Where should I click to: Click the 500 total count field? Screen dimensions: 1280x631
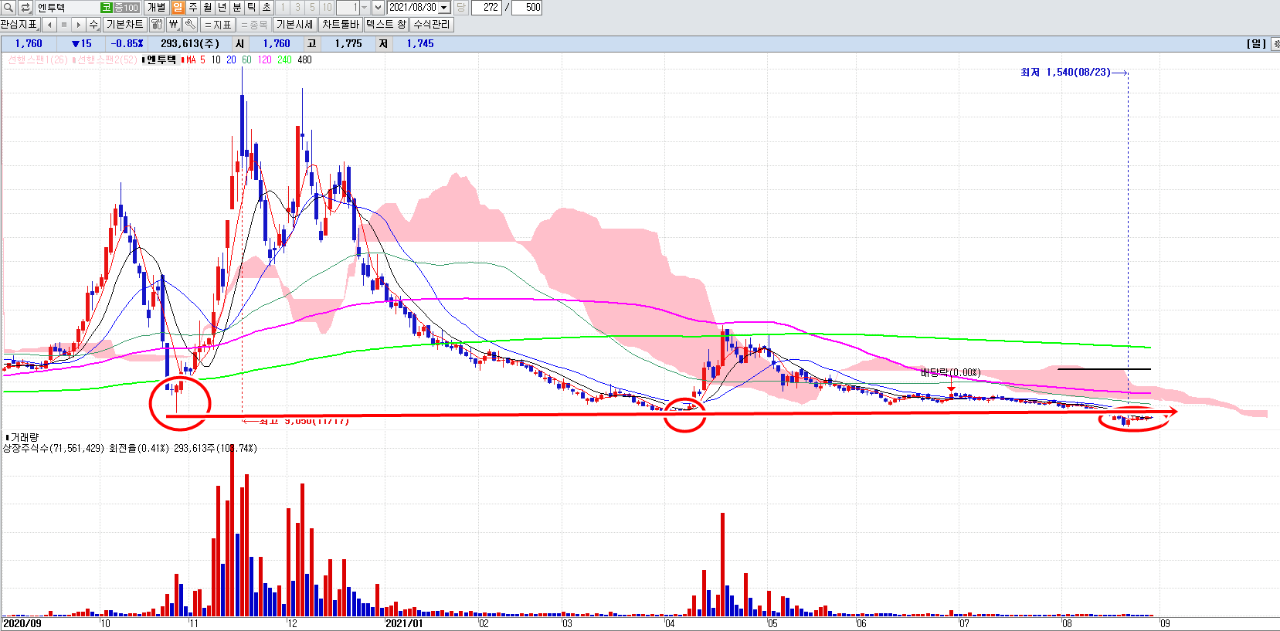(x=527, y=8)
